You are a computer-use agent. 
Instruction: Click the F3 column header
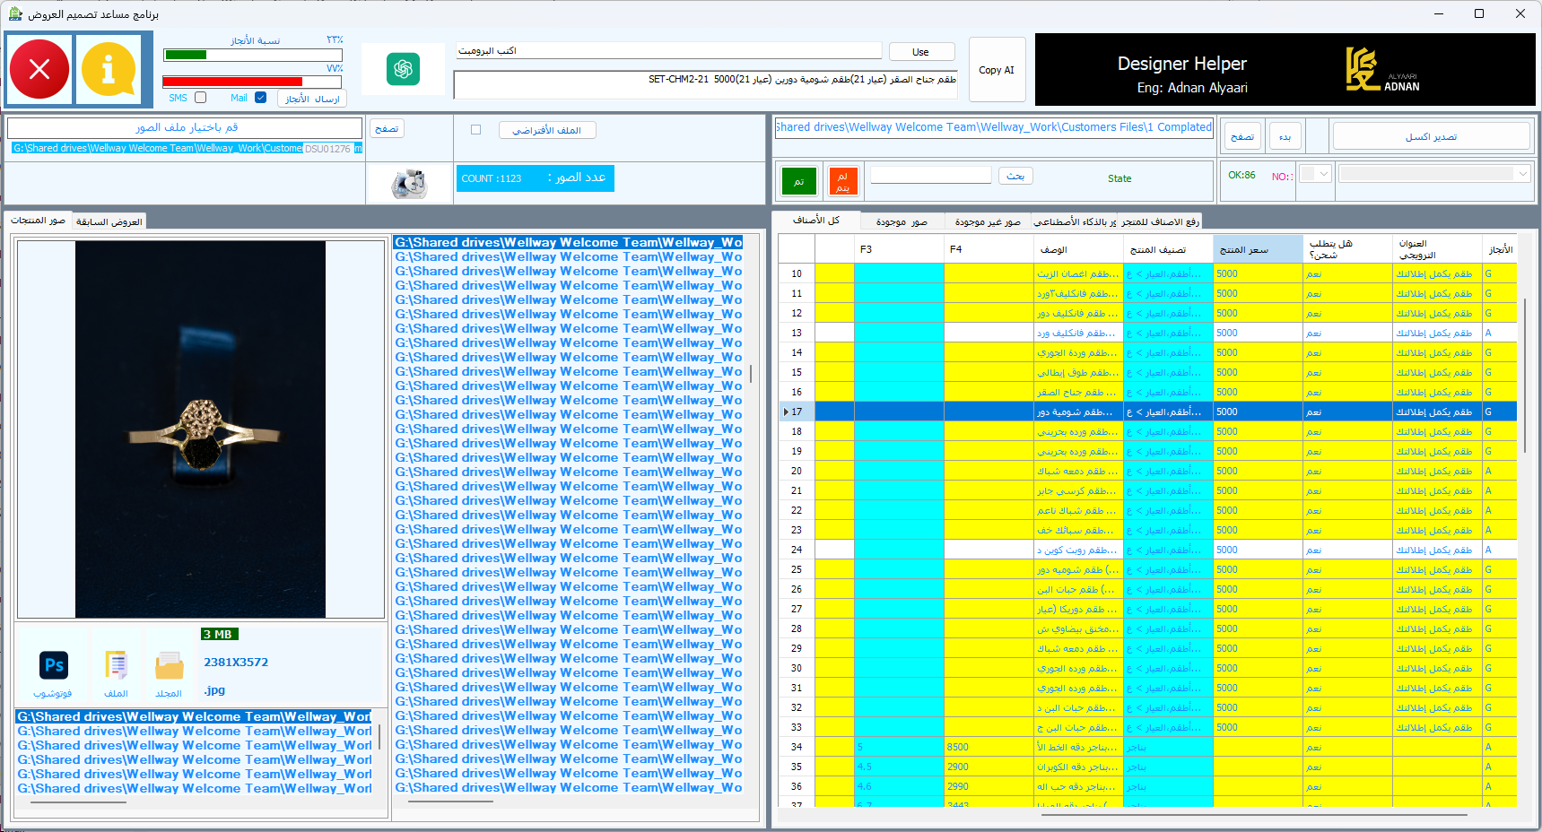[x=899, y=249]
